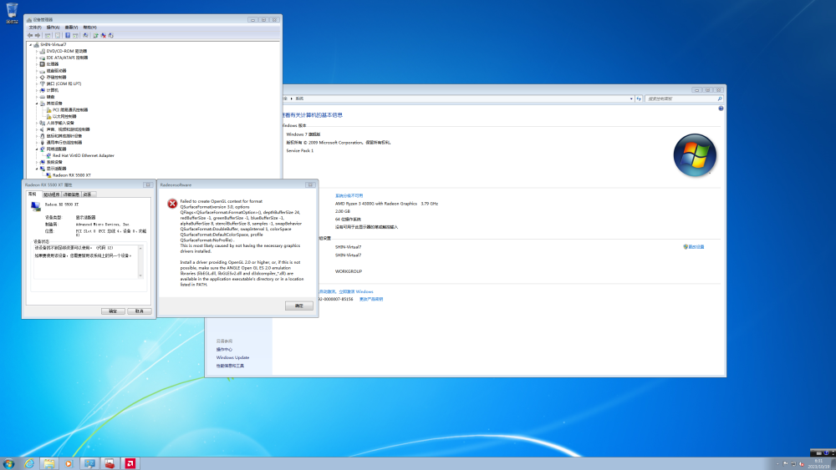The image size is (836, 470).
Task: Close the Radeonsoftware error dialog with its X
Action: pyautogui.click(x=310, y=184)
